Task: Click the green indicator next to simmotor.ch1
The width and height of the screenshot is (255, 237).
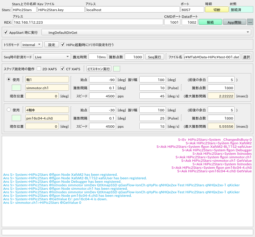Action: [16, 87]
